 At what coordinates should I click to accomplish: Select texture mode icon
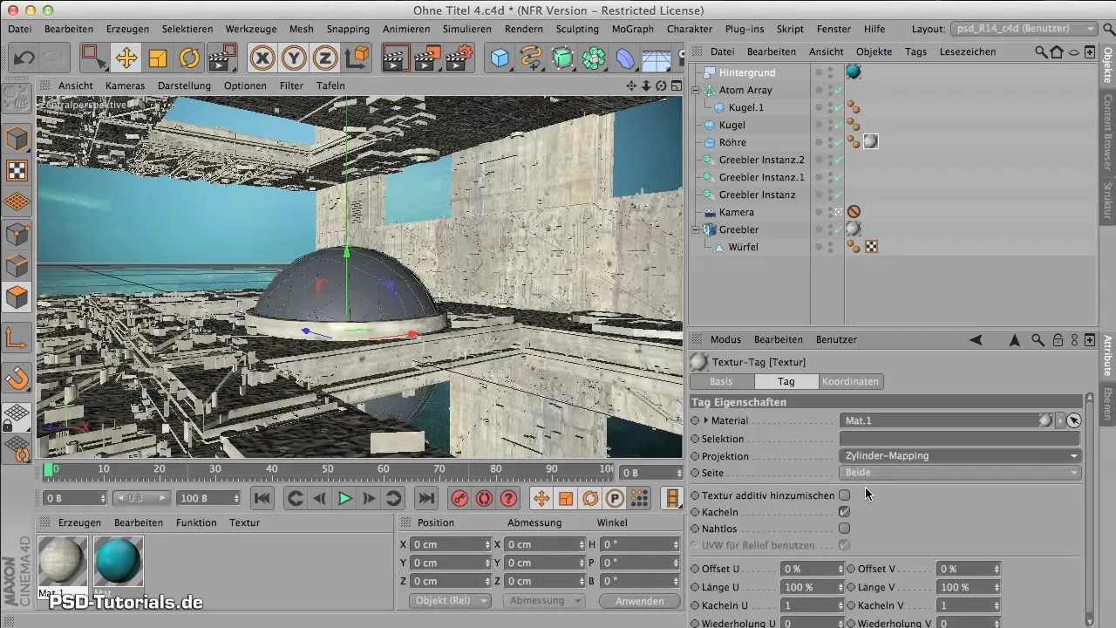tap(17, 170)
